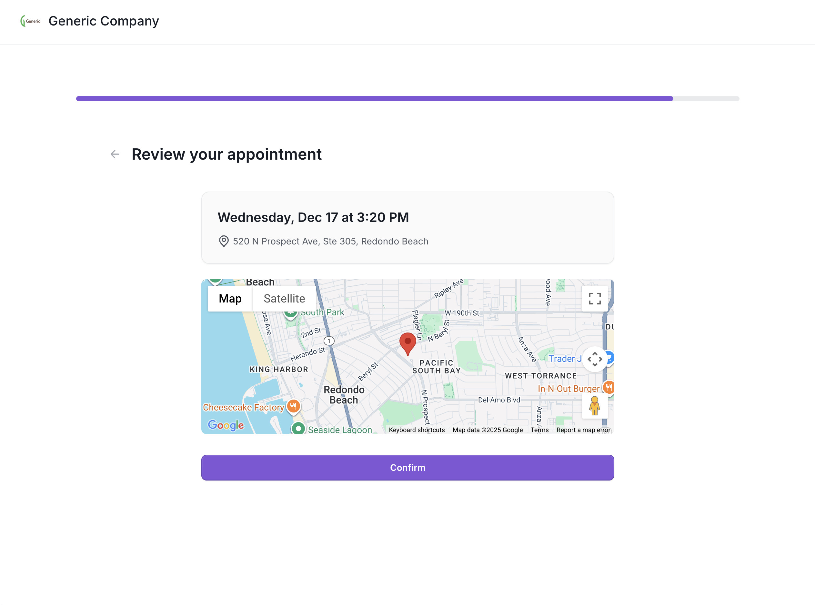The width and height of the screenshot is (815, 605).
Task: Click the Google logo on the map
Action: 226,425
